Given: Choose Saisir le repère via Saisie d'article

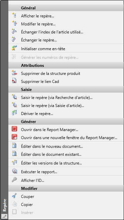Looking at the screenshot, I should (66, 106).
